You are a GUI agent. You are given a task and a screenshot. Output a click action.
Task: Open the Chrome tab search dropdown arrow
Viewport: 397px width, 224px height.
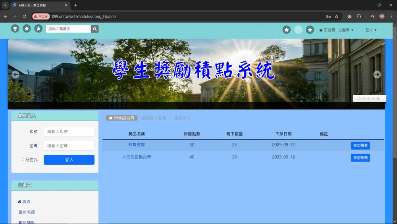(5, 5)
